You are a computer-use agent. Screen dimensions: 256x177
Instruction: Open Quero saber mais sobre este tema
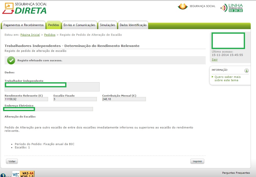(x=227, y=78)
